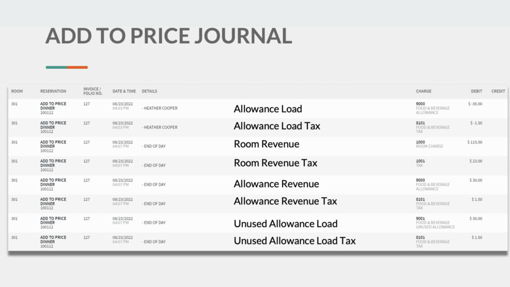Click room 301 in the Unused Allowance Load Tax row
This screenshot has height=287, width=510.
14,238
